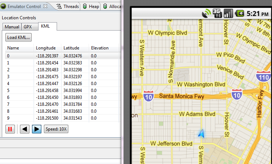Tap the W Jefferson Blvd label
The image size is (272, 164).
coord(171,144)
